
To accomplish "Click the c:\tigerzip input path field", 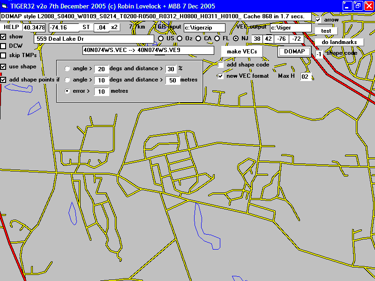I will 205,28.
